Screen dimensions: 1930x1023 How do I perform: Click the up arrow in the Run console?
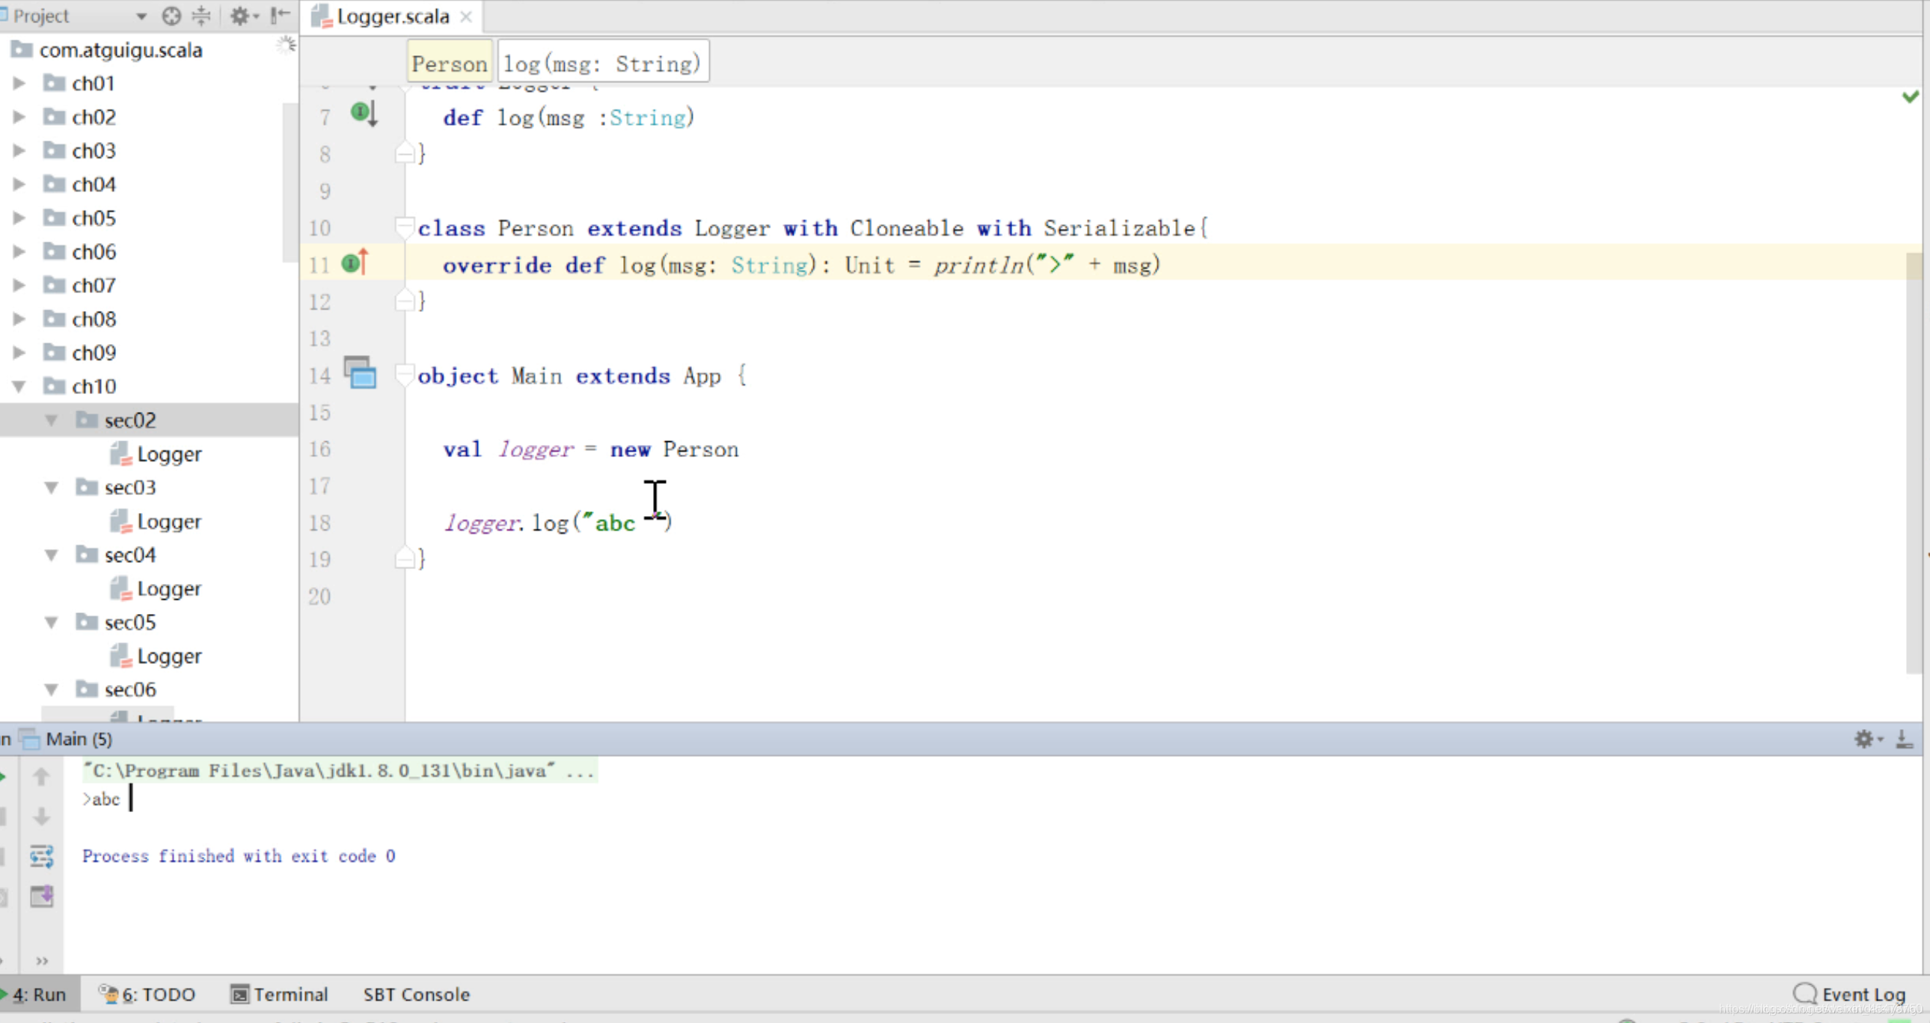42,777
